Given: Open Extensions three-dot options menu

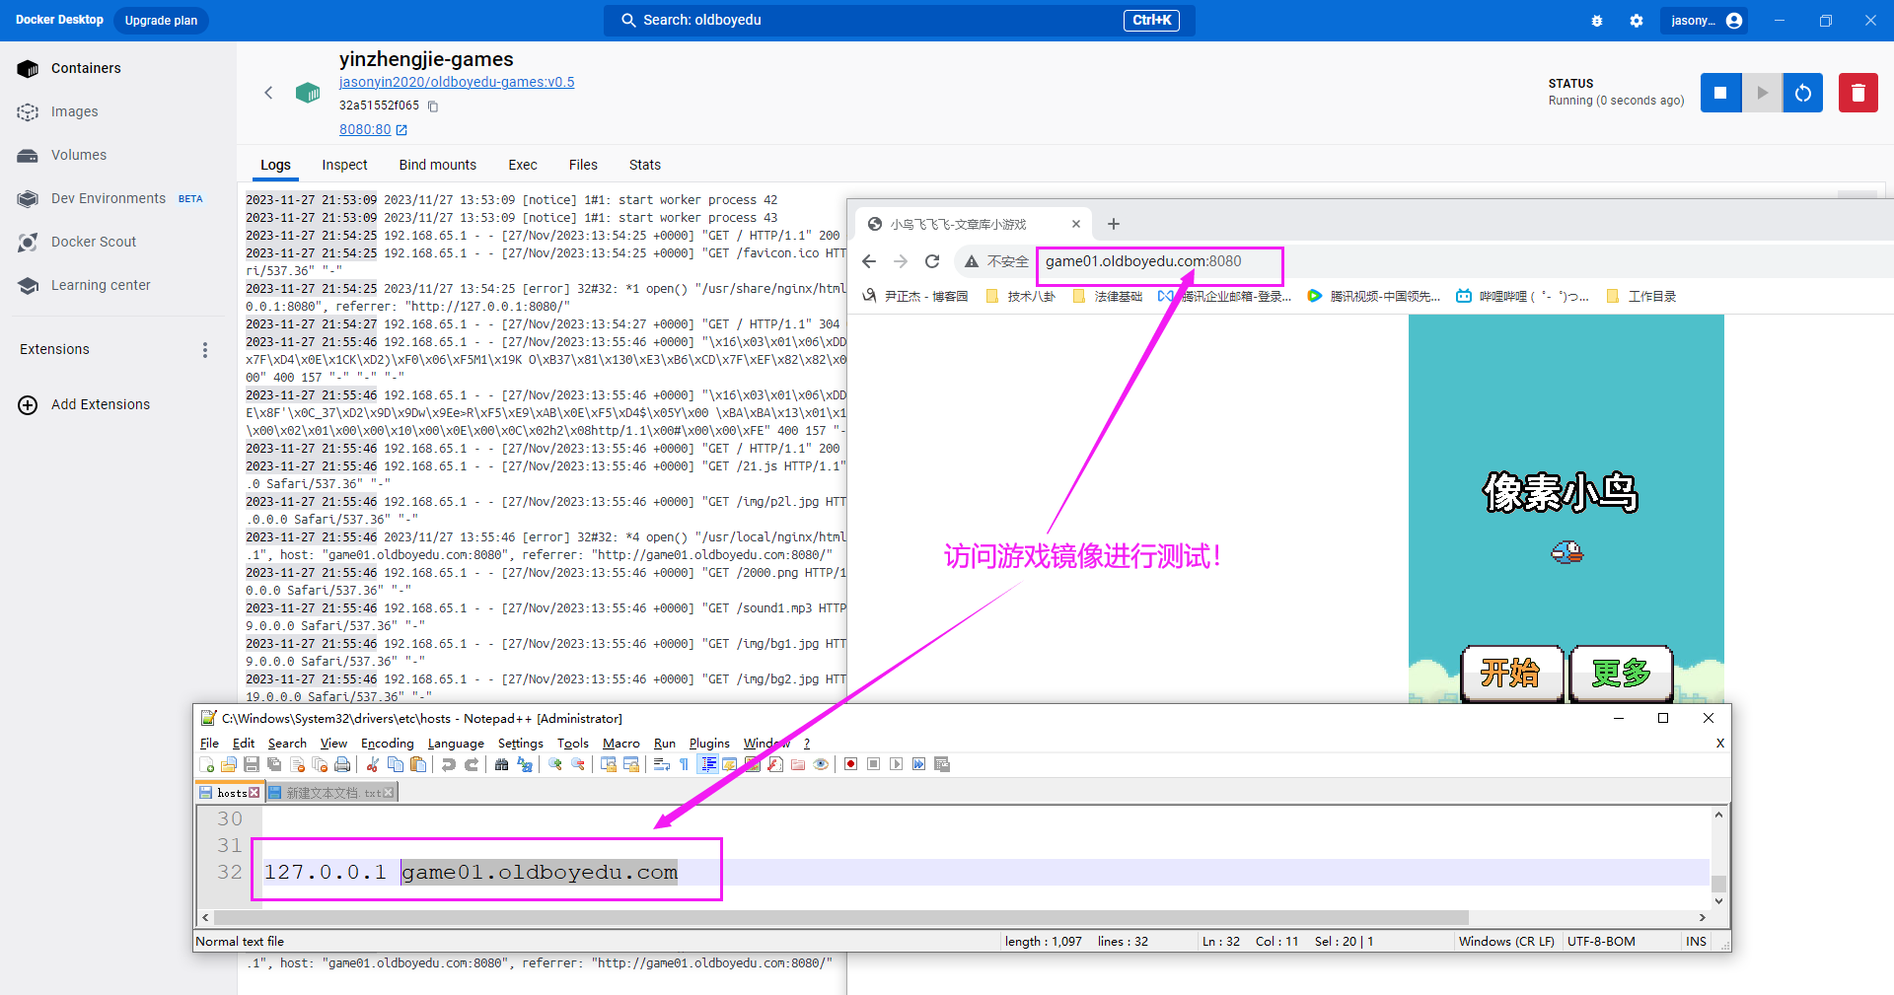Looking at the screenshot, I should (205, 350).
